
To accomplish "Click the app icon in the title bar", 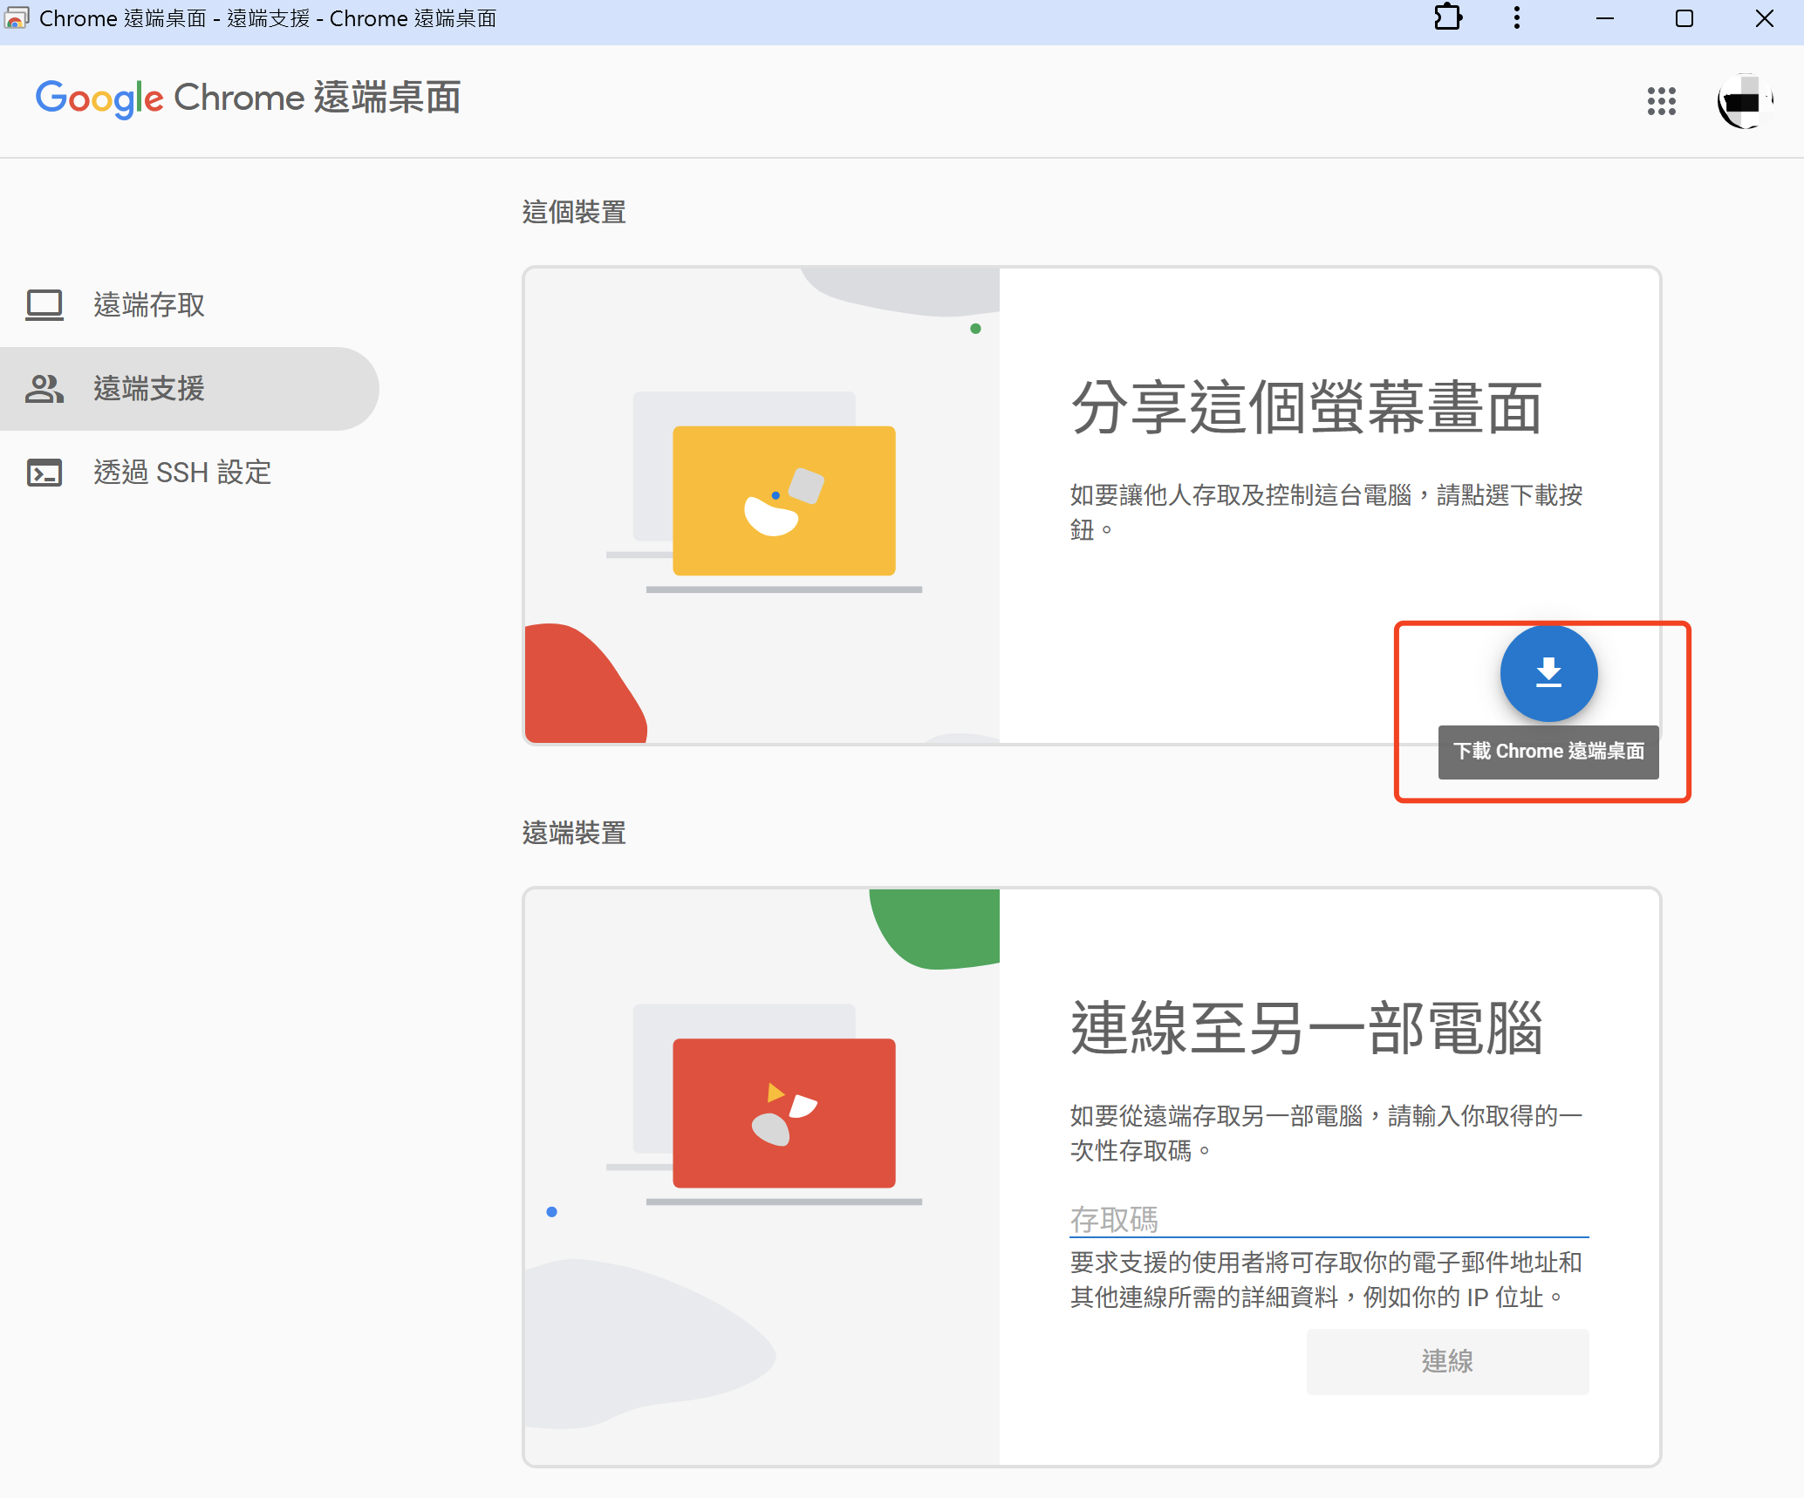I will (17, 18).
